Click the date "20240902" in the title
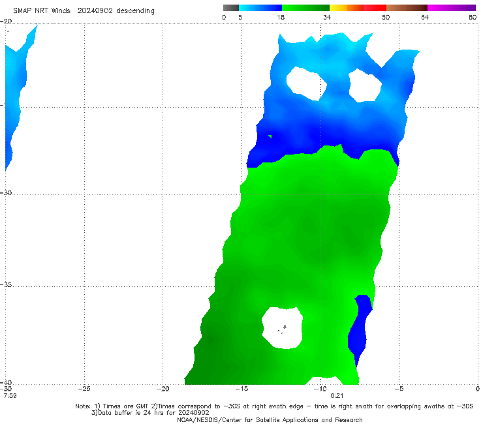This screenshot has width=483, height=424. tap(95, 11)
